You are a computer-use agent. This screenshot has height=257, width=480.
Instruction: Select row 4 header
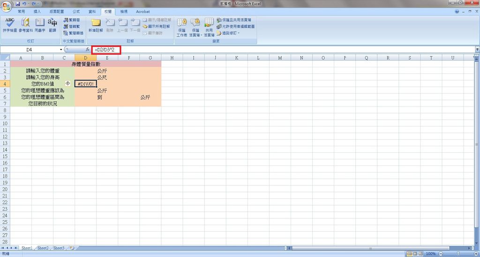point(5,84)
